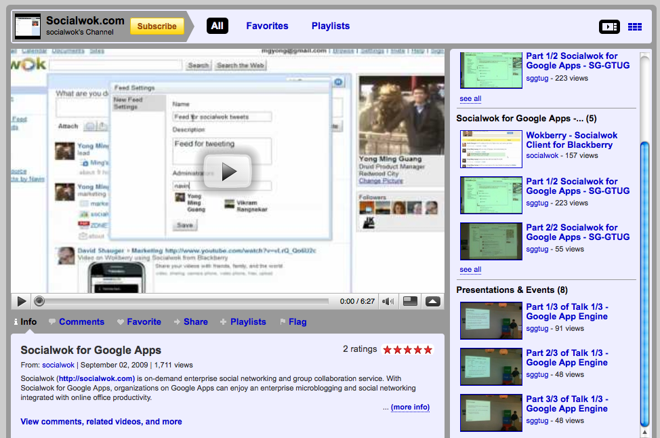Click the 1,711 views text
The image size is (660, 438).
[x=173, y=365]
